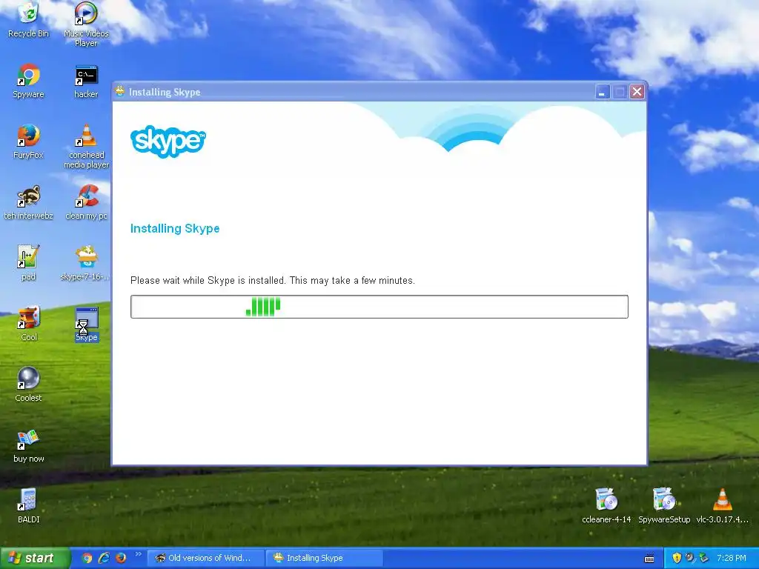
Task: Click the Skype logo in installer
Action: (168, 142)
